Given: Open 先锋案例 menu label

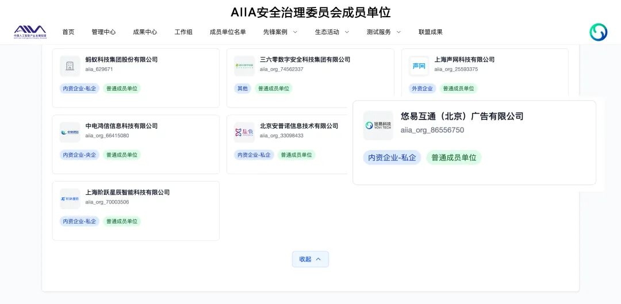Looking at the screenshot, I should point(275,32).
